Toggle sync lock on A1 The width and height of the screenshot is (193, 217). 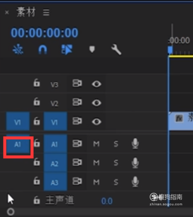pos(77,144)
